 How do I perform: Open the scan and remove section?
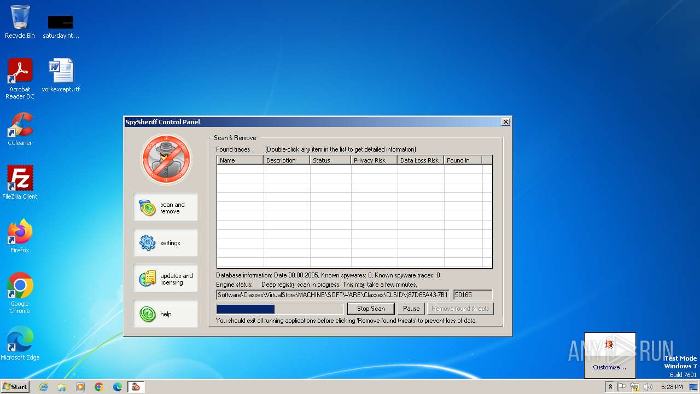(166, 207)
